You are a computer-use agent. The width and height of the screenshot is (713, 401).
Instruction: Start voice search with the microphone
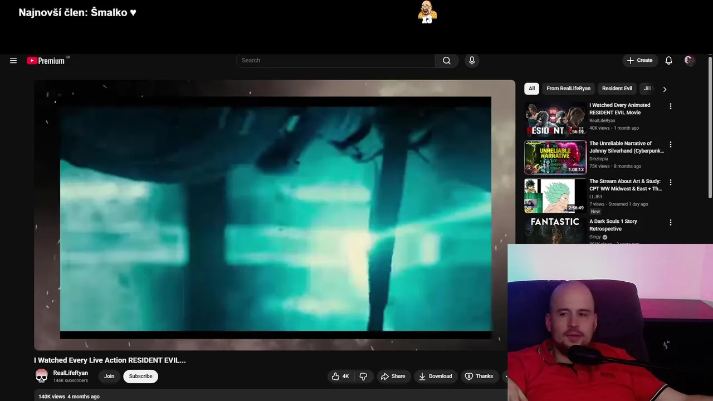(x=472, y=61)
